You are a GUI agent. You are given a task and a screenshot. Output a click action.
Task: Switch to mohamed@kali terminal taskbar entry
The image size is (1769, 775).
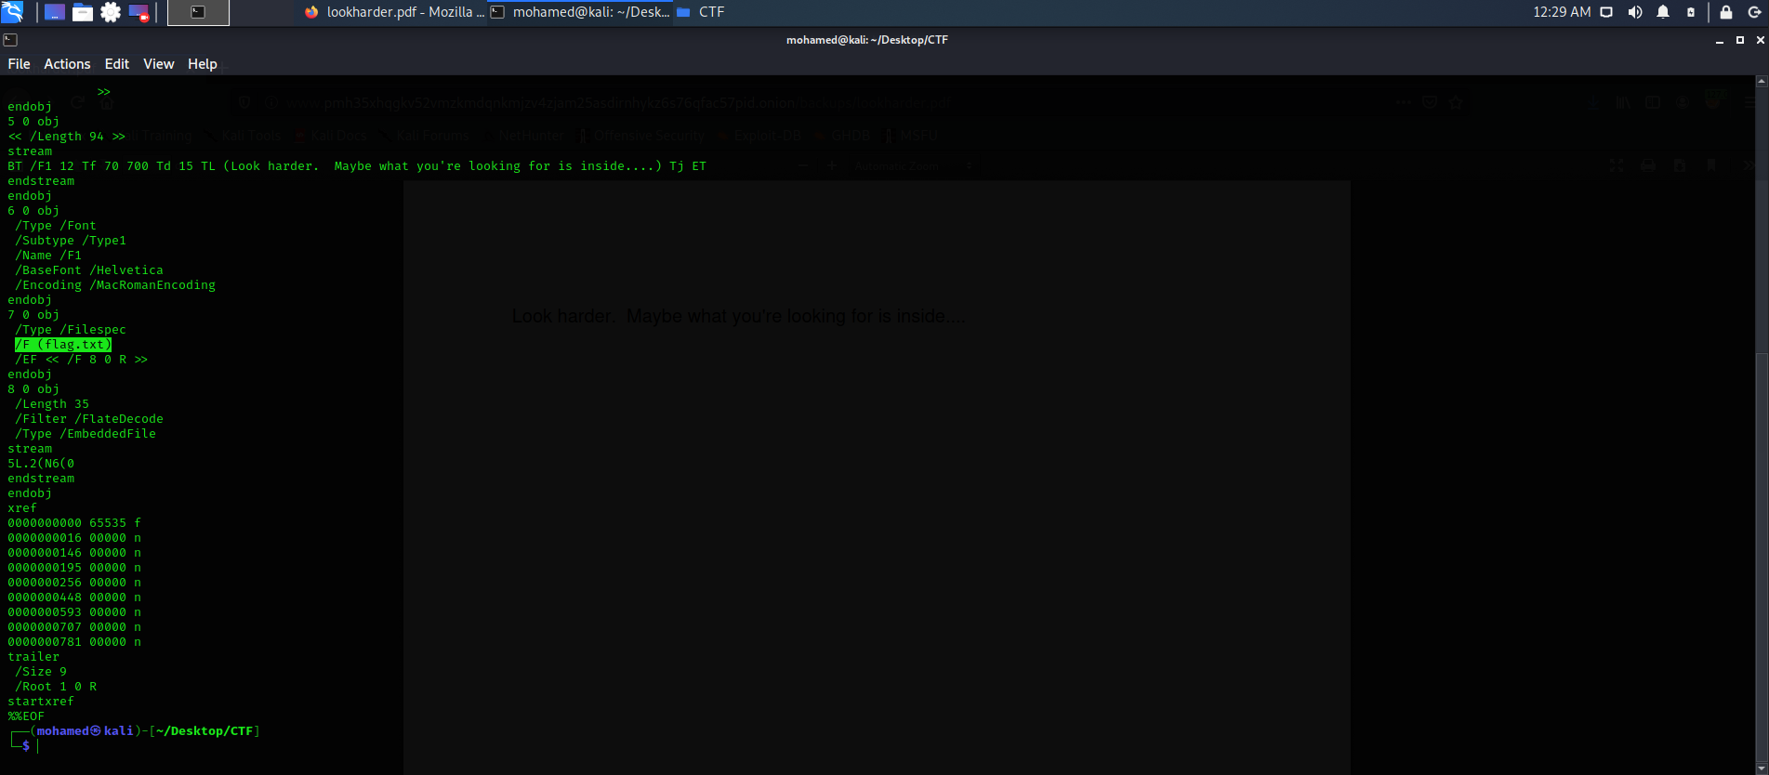[580, 12]
